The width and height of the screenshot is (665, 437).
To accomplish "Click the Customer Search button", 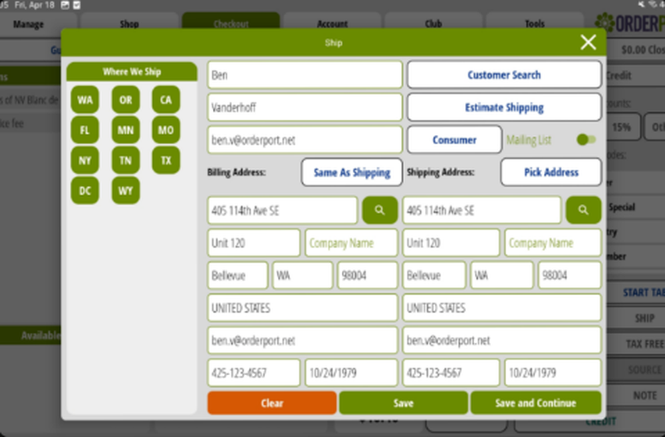I will click(x=503, y=74).
